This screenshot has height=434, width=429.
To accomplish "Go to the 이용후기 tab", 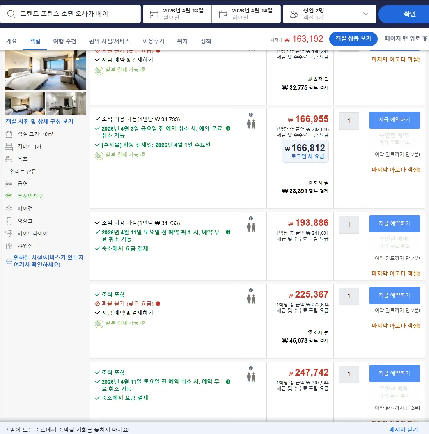I will click(x=153, y=41).
